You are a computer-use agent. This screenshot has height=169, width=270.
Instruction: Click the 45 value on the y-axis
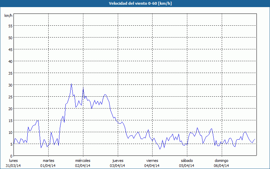10,49
